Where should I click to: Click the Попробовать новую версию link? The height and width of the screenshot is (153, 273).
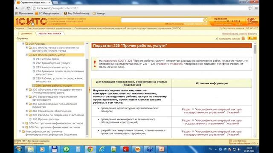point(239,34)
